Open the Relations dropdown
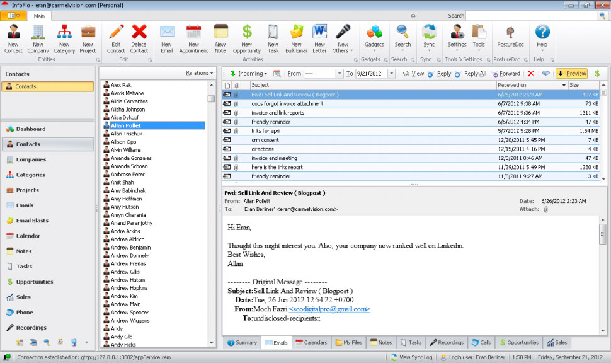Screen dimensions: 611x363 [x=200, y=73]
